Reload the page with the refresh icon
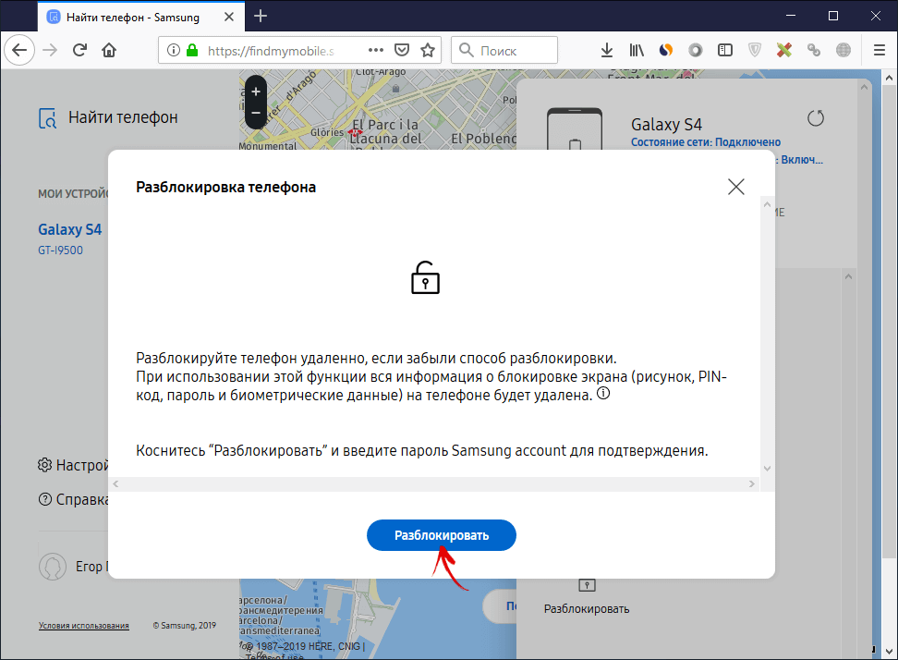Viewport: 898px width, 660px height. pyautogui.click(x=79, y=51)
